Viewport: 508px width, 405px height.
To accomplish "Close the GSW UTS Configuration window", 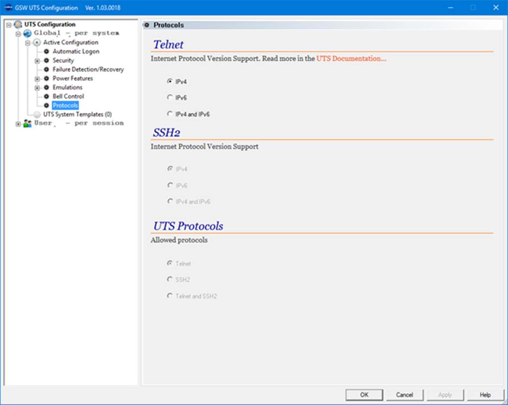I will coord(496,8).
